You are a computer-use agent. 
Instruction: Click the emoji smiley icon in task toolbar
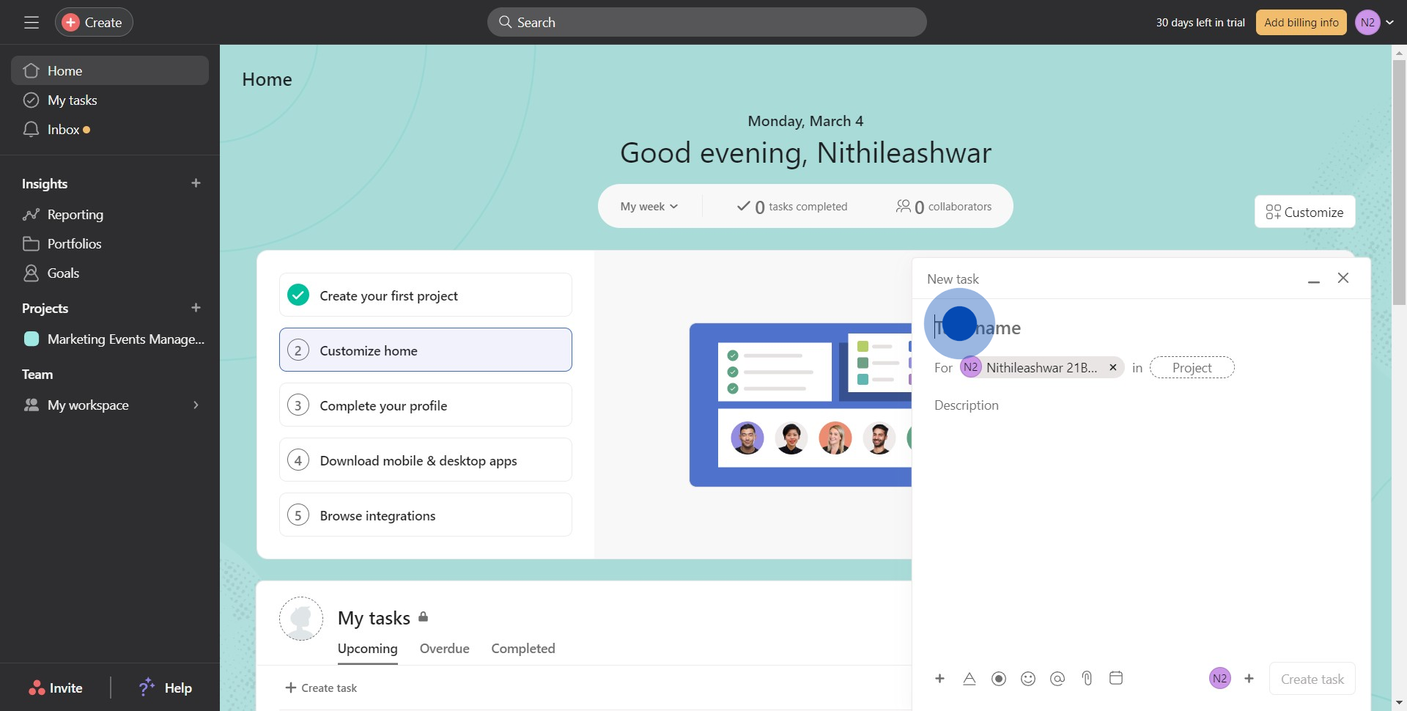pos(1028,679)
